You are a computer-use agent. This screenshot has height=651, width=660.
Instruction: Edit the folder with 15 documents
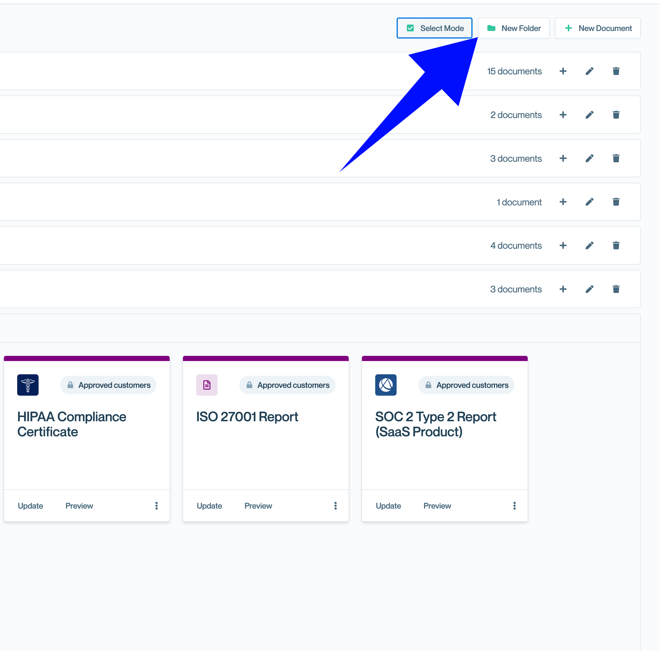[589, 71]
